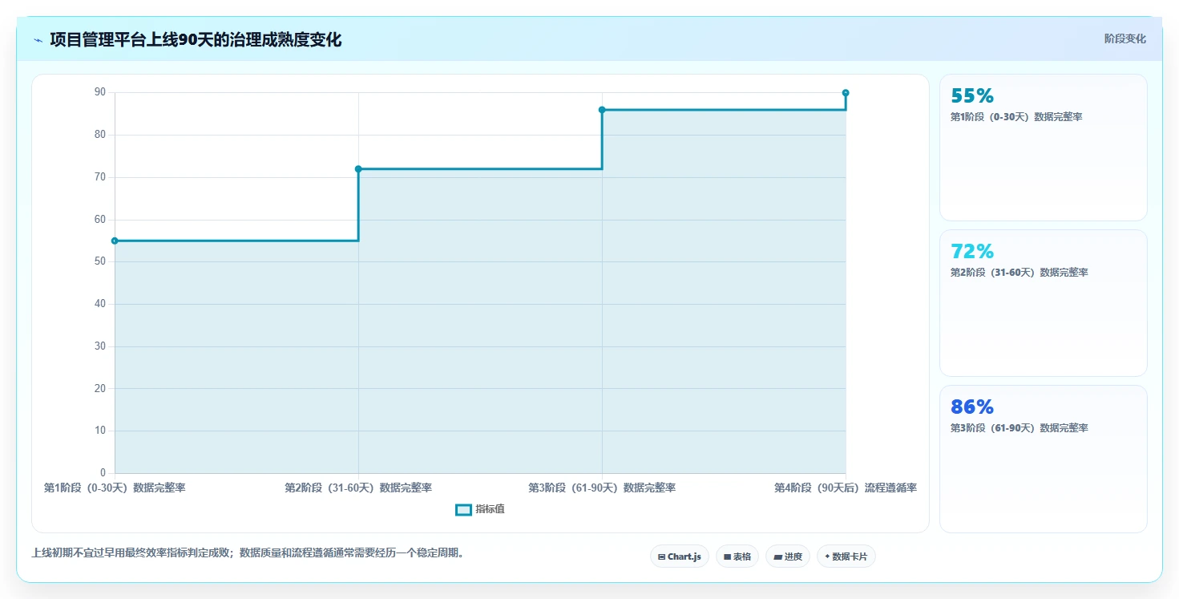
Task: Click the 指标值 legend color box
Action: point(463,509)
